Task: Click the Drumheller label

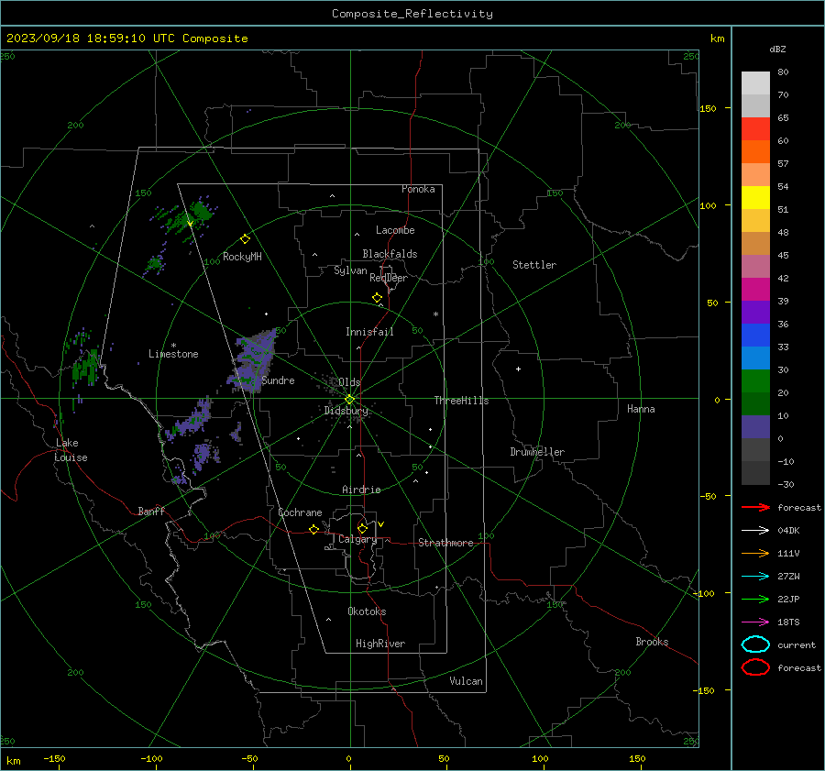Action: tap(537, 452)
